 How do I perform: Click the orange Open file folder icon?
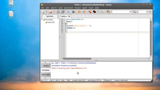tap(50, 12)
